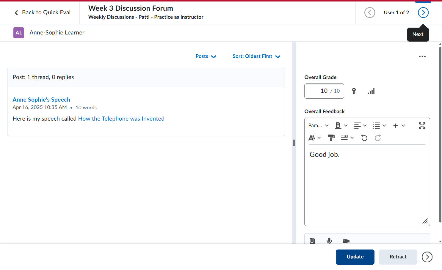442x270 pixels.
Task: Open the Insert (plus) menu
Action: pyautogui.click(x=399, y=126)
